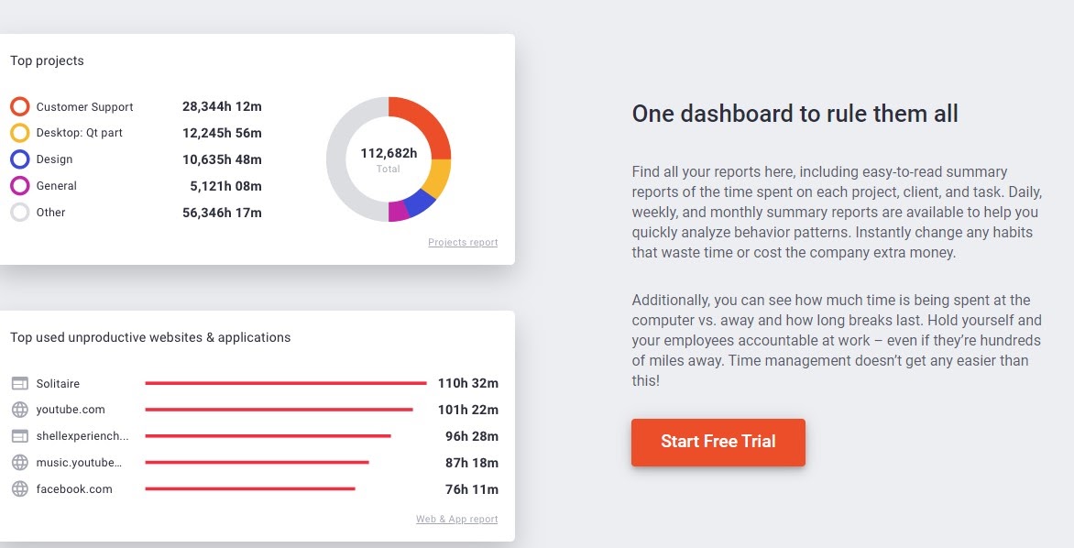Click the shellexperiench... window icon
The height and width of the screenshot is (548, 1074).
coord(20,436)
